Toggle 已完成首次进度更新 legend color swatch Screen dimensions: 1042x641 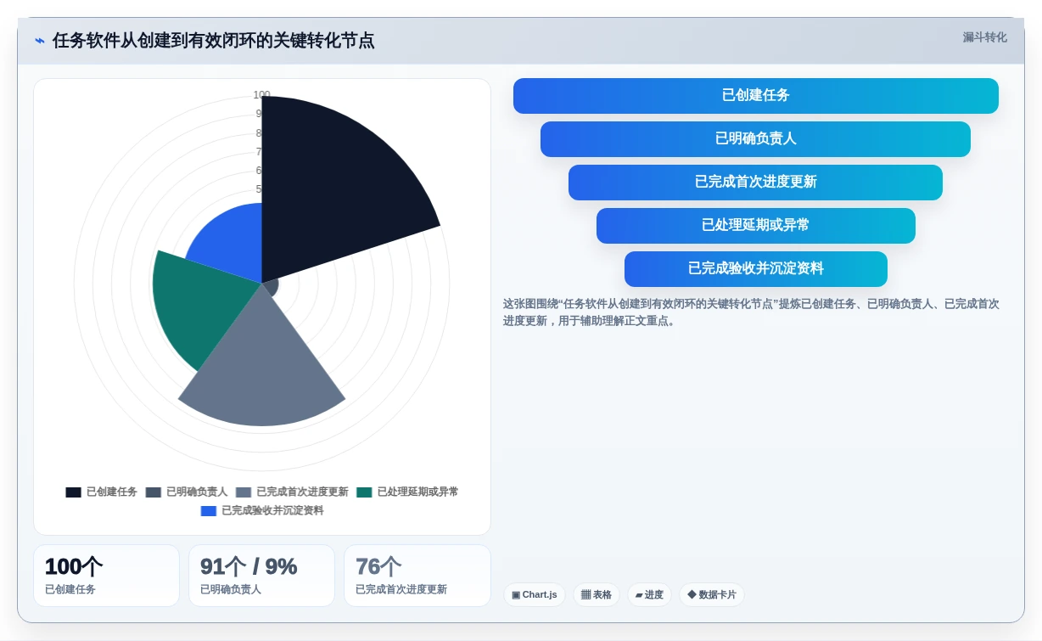[244, 492]
